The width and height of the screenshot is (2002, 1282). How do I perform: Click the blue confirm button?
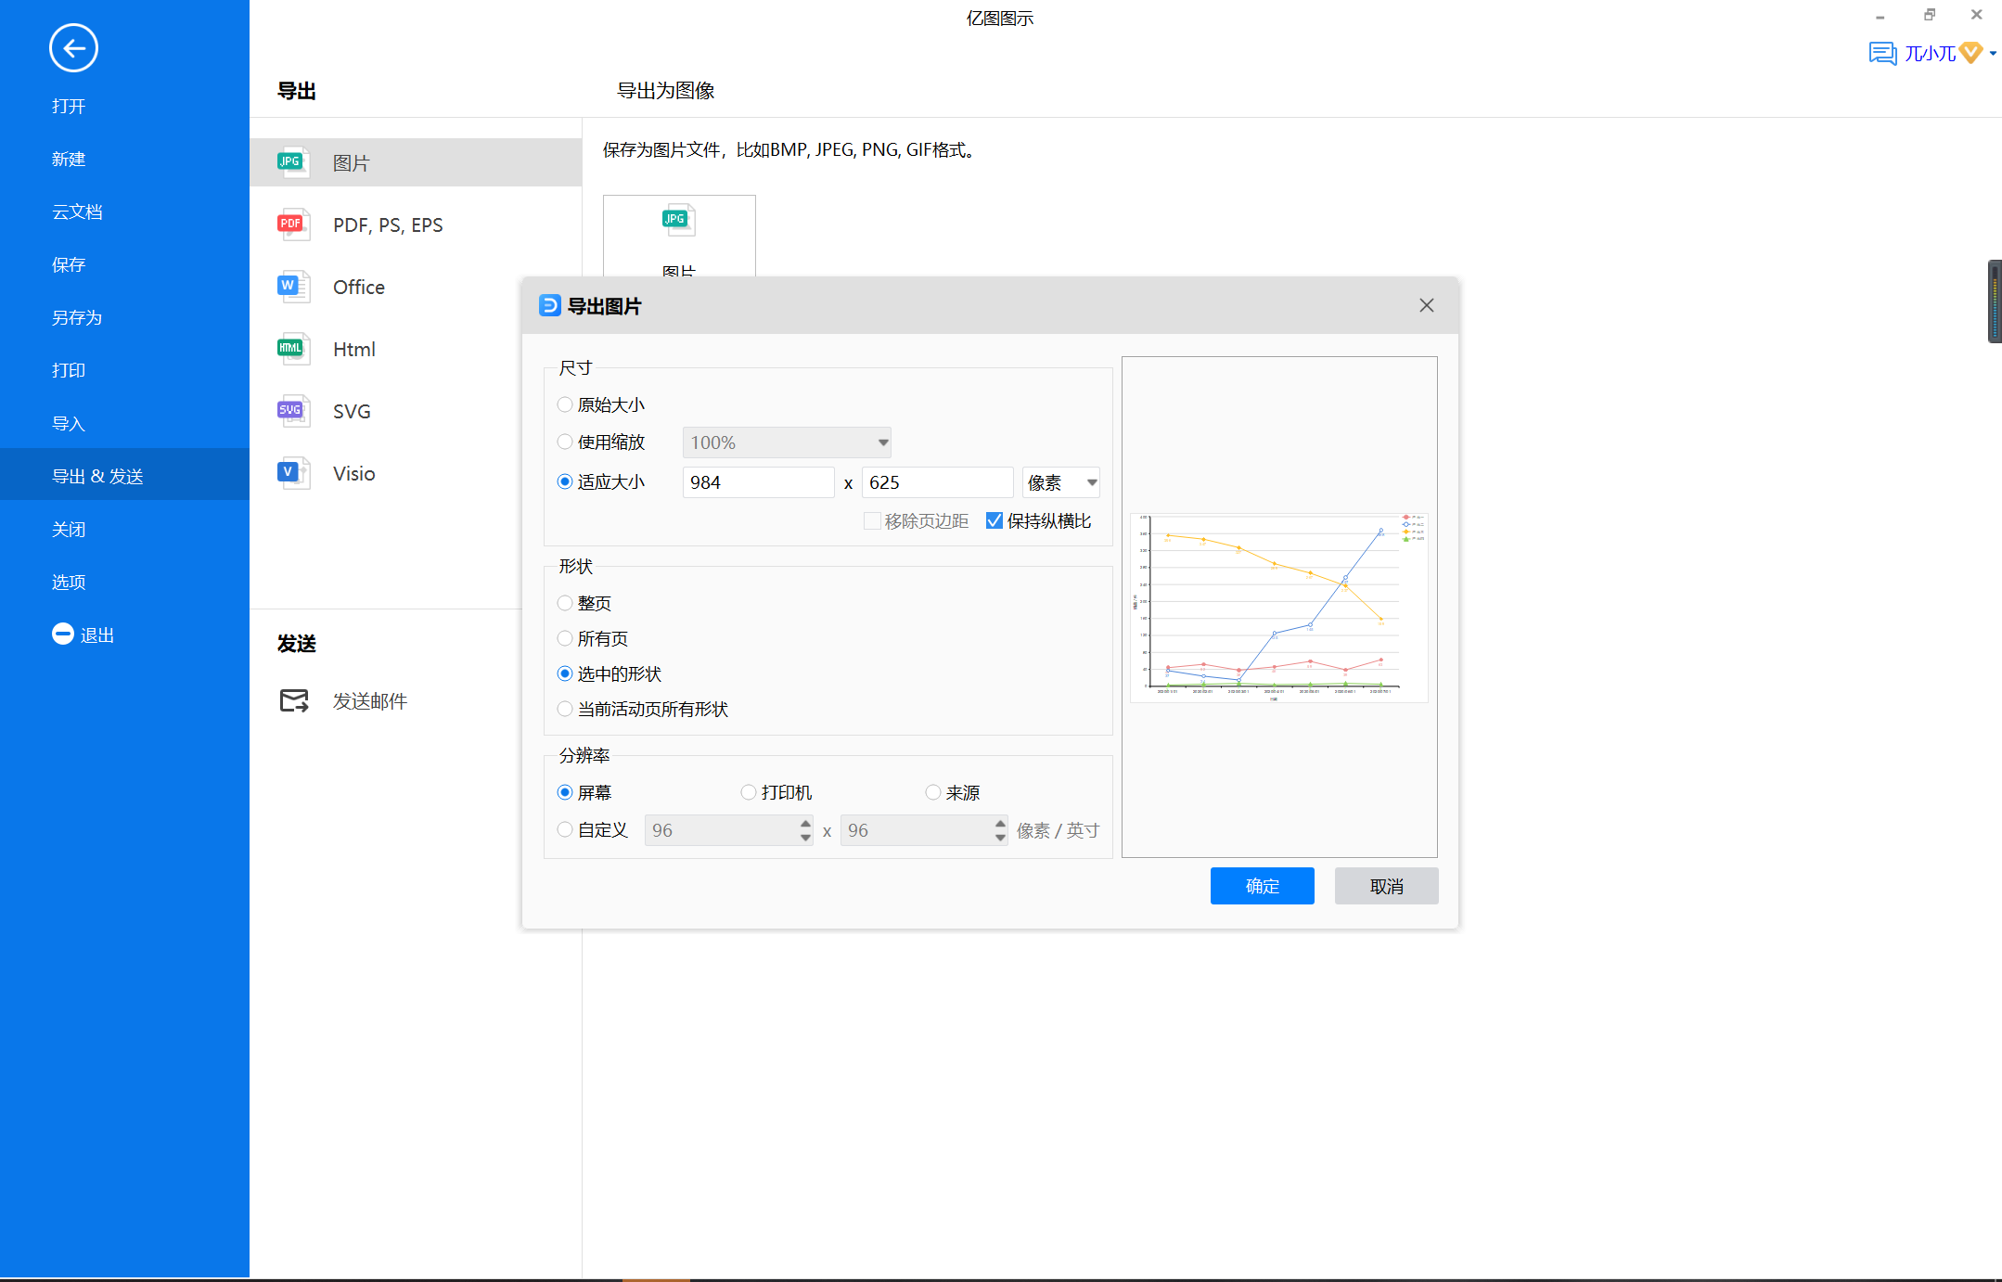[x=1262, y=886]
